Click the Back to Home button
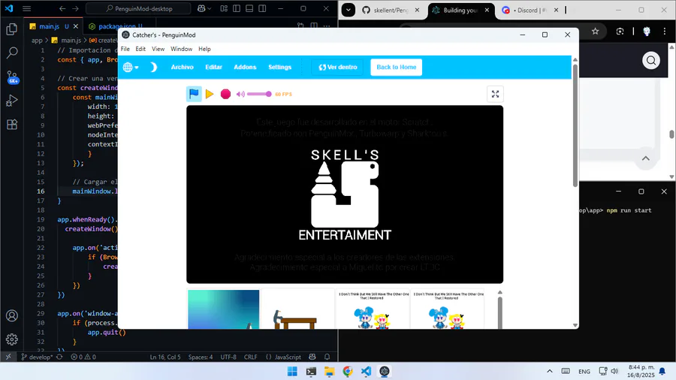The height and width of the screenshot is (380, 676). [x=396, y=67]
